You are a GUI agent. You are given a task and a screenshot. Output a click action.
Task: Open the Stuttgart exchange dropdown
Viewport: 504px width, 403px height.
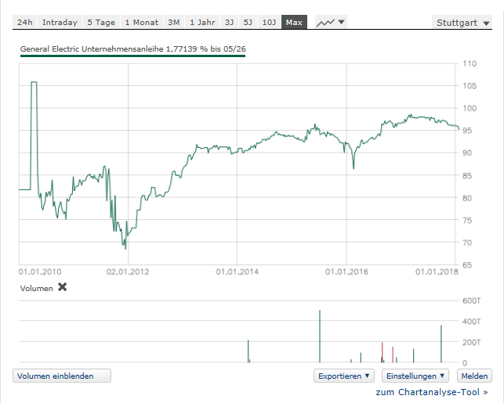(x=462, y=23)
